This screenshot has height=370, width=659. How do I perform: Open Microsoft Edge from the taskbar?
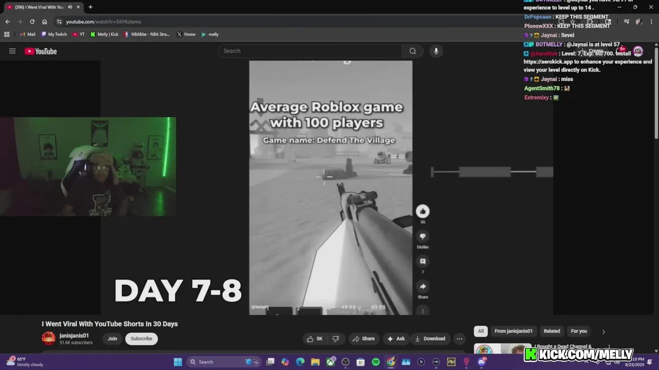coord(300,362)
